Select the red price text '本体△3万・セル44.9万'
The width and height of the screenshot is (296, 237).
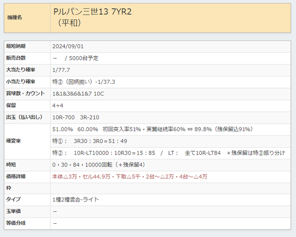(81, 177)
